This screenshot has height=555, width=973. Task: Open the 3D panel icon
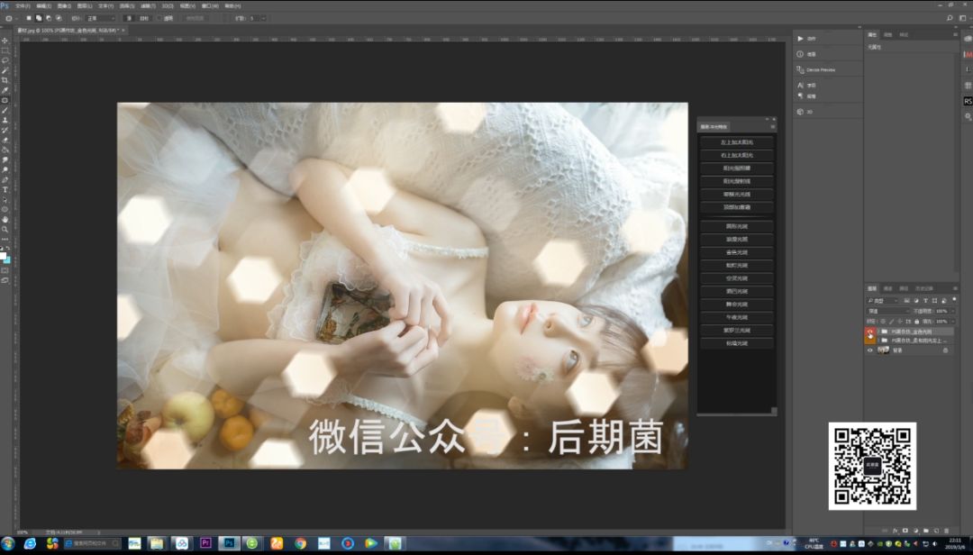(x=801, y=112)
